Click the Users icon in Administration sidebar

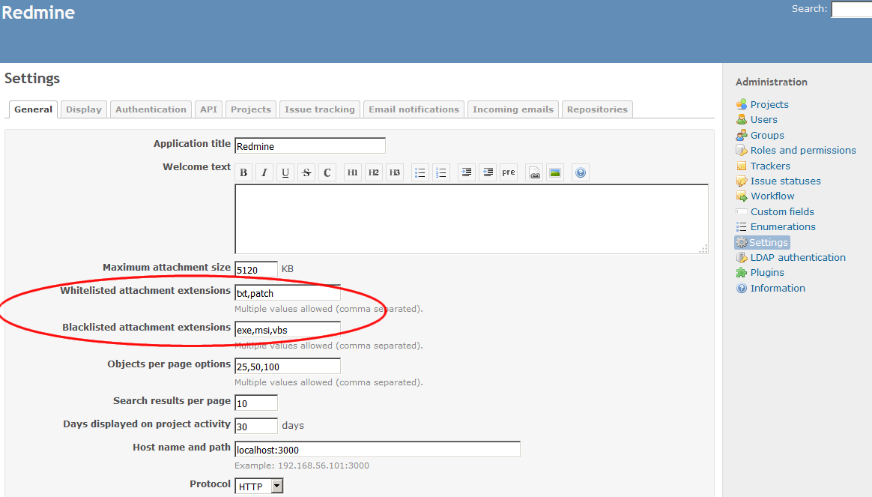tap(742, 120)
